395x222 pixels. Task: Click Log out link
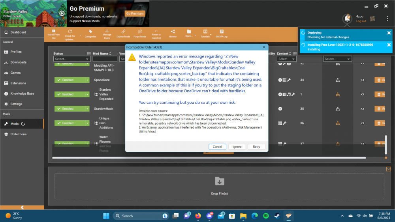tap(361, 21)
